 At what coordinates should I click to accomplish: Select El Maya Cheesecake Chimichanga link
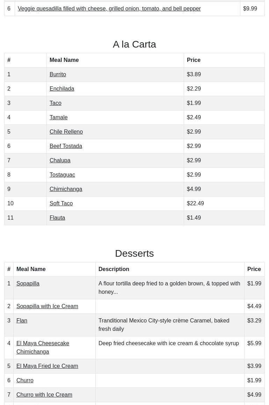click(43, 347)
